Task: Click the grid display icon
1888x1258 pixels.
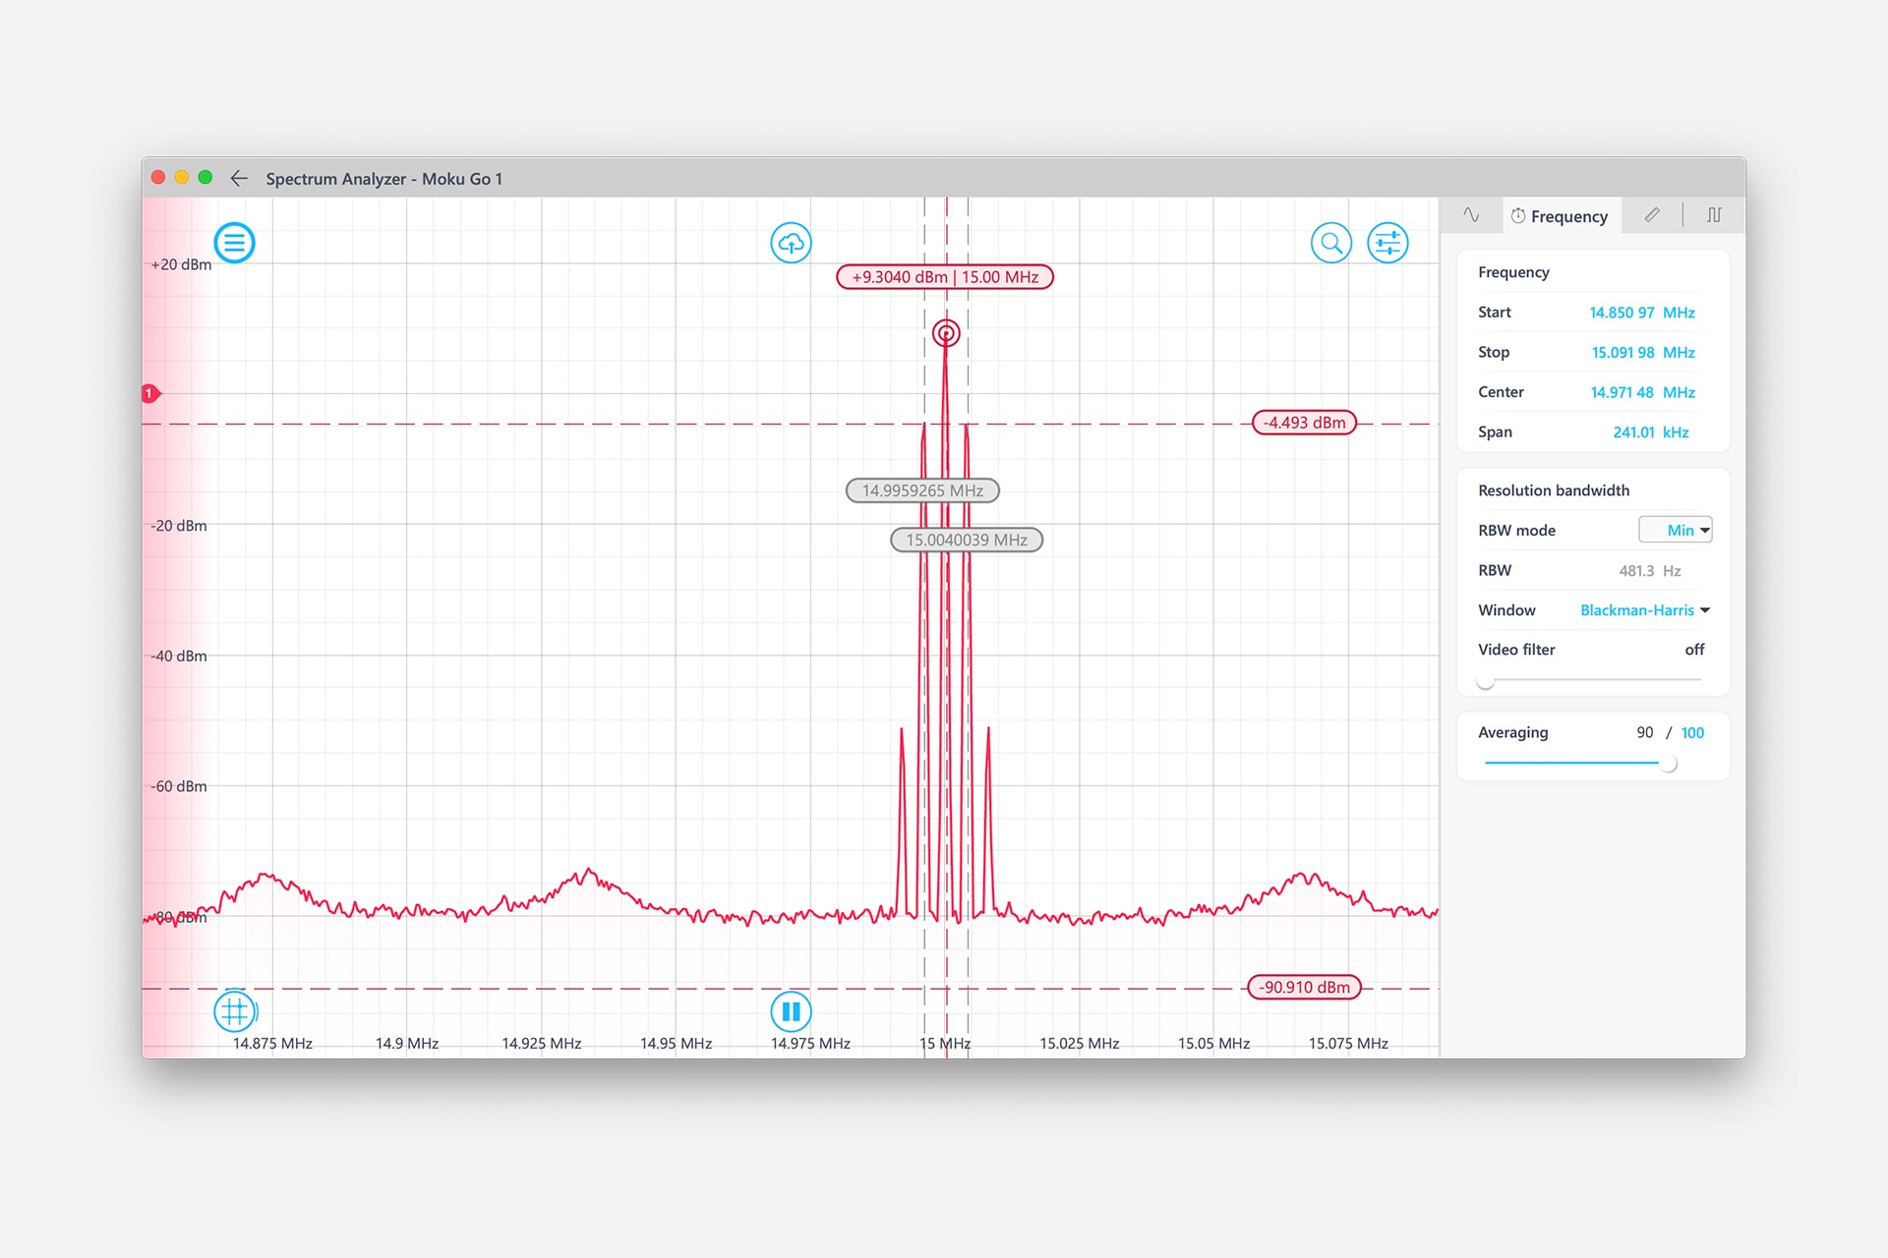Action: (x=234, y=1012)
